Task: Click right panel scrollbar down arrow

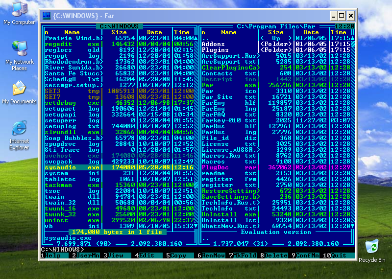Action: (x=352, y=226)
